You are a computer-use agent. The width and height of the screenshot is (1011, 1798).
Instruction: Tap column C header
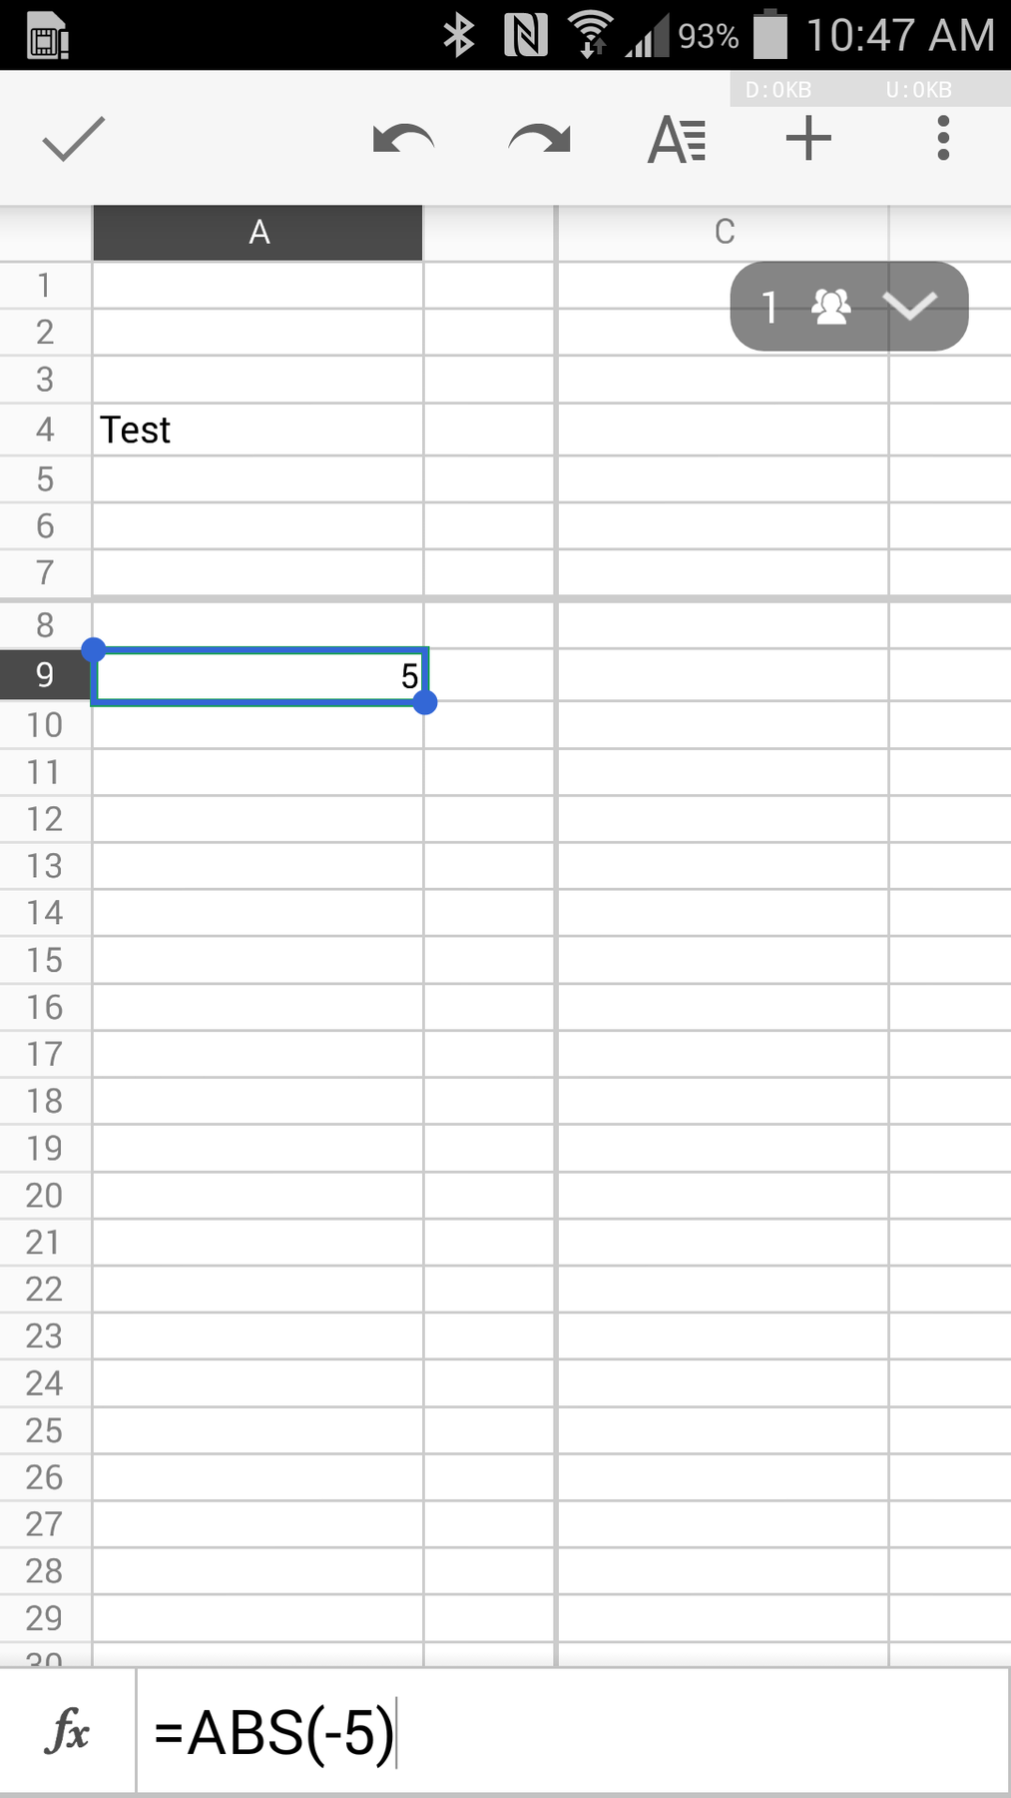pyautogui.click(x=723, y=231)
